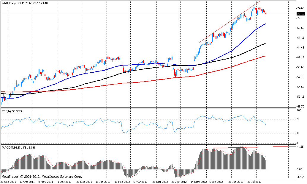Click the 54.65 price axis value

click(x=300, y=87)
